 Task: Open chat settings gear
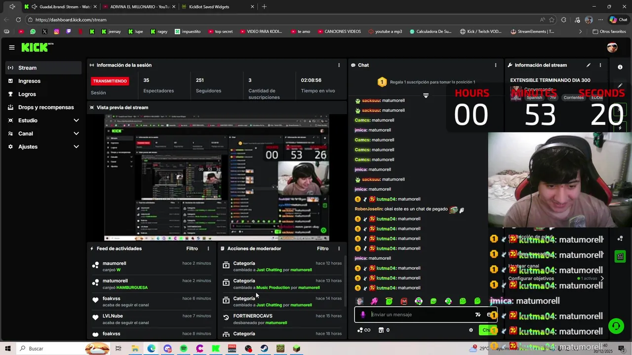click(x=471, y=330)
